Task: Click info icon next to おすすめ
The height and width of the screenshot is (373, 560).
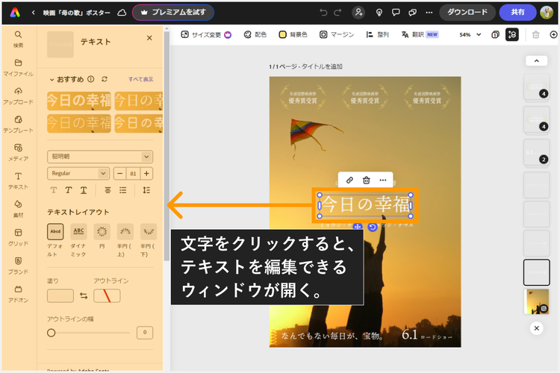Action: [91, 79]
